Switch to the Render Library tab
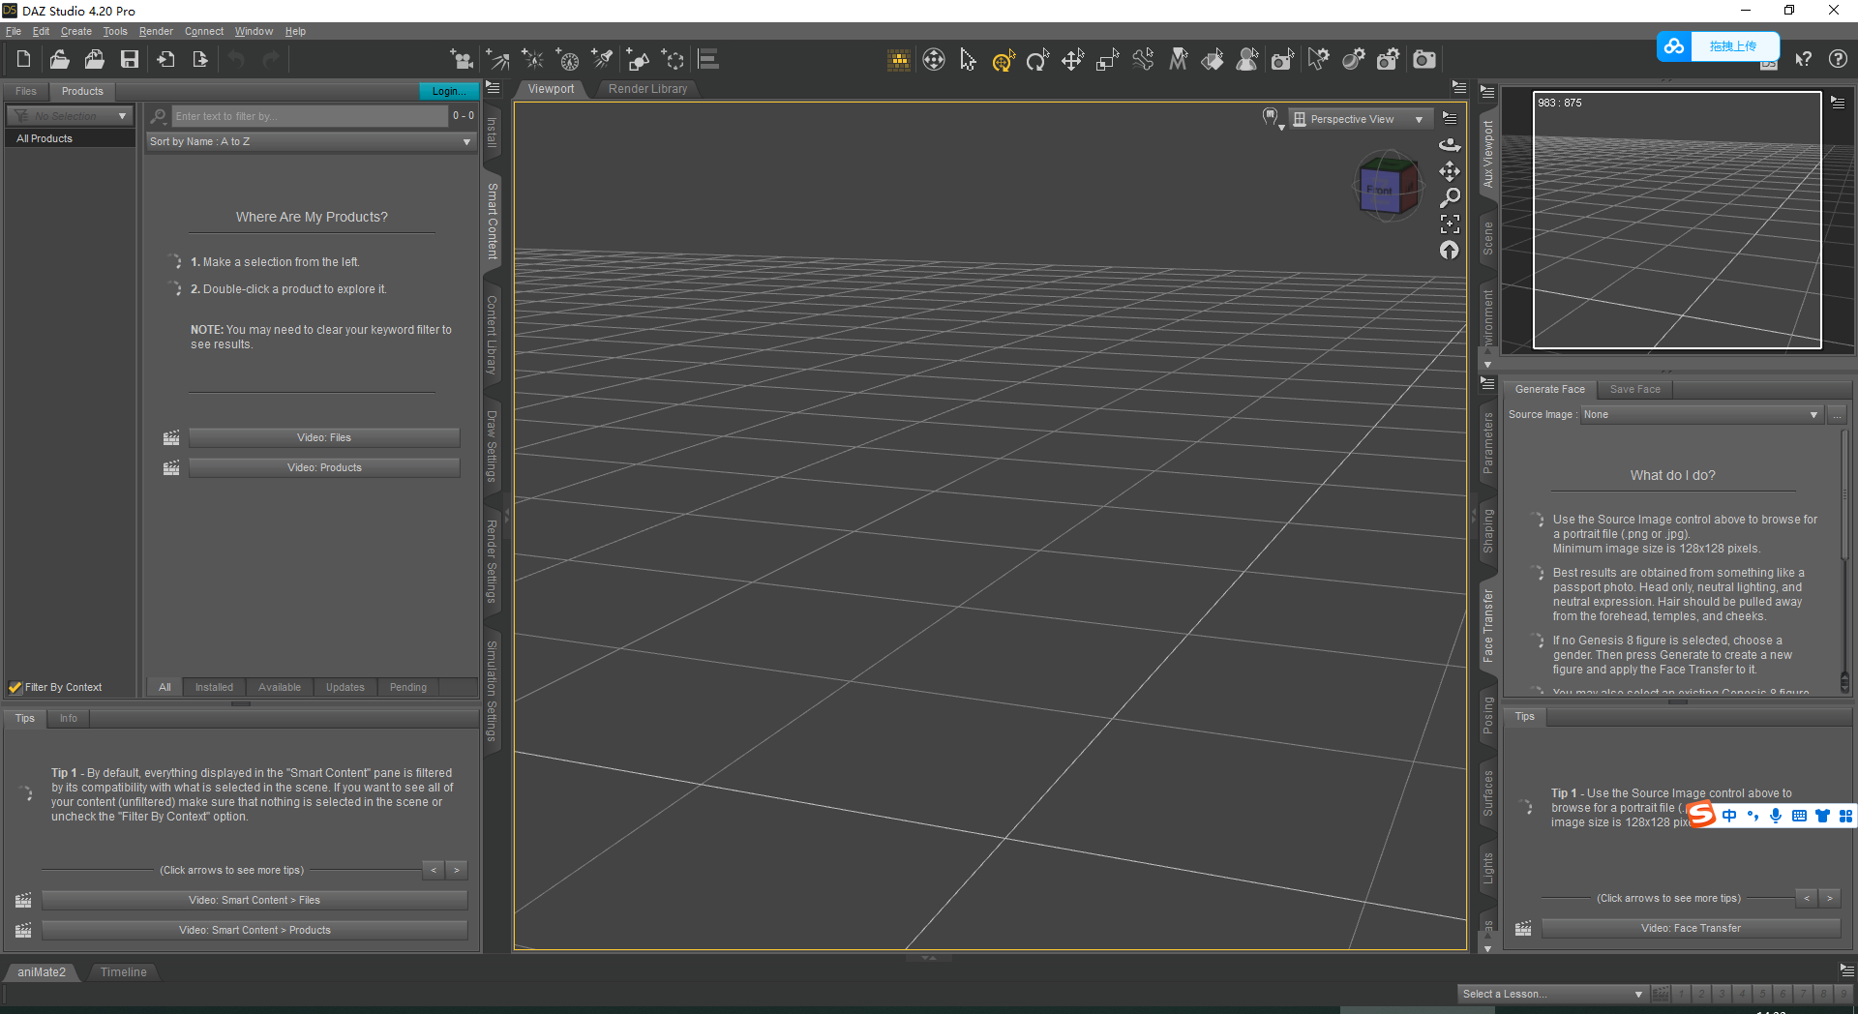The width and height of the screenshot is (1858, 1014). tap(647, 88)
